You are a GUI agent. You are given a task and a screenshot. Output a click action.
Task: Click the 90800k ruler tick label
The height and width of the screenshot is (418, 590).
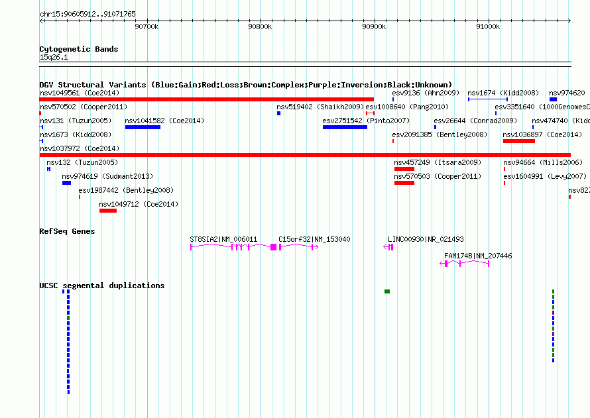[260, 26]
